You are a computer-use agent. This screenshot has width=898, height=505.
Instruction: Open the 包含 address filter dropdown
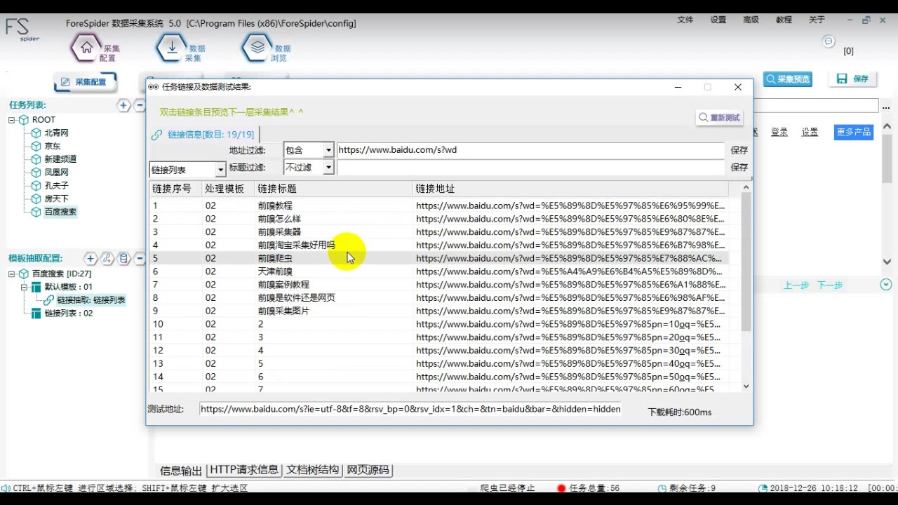[328, 150]
